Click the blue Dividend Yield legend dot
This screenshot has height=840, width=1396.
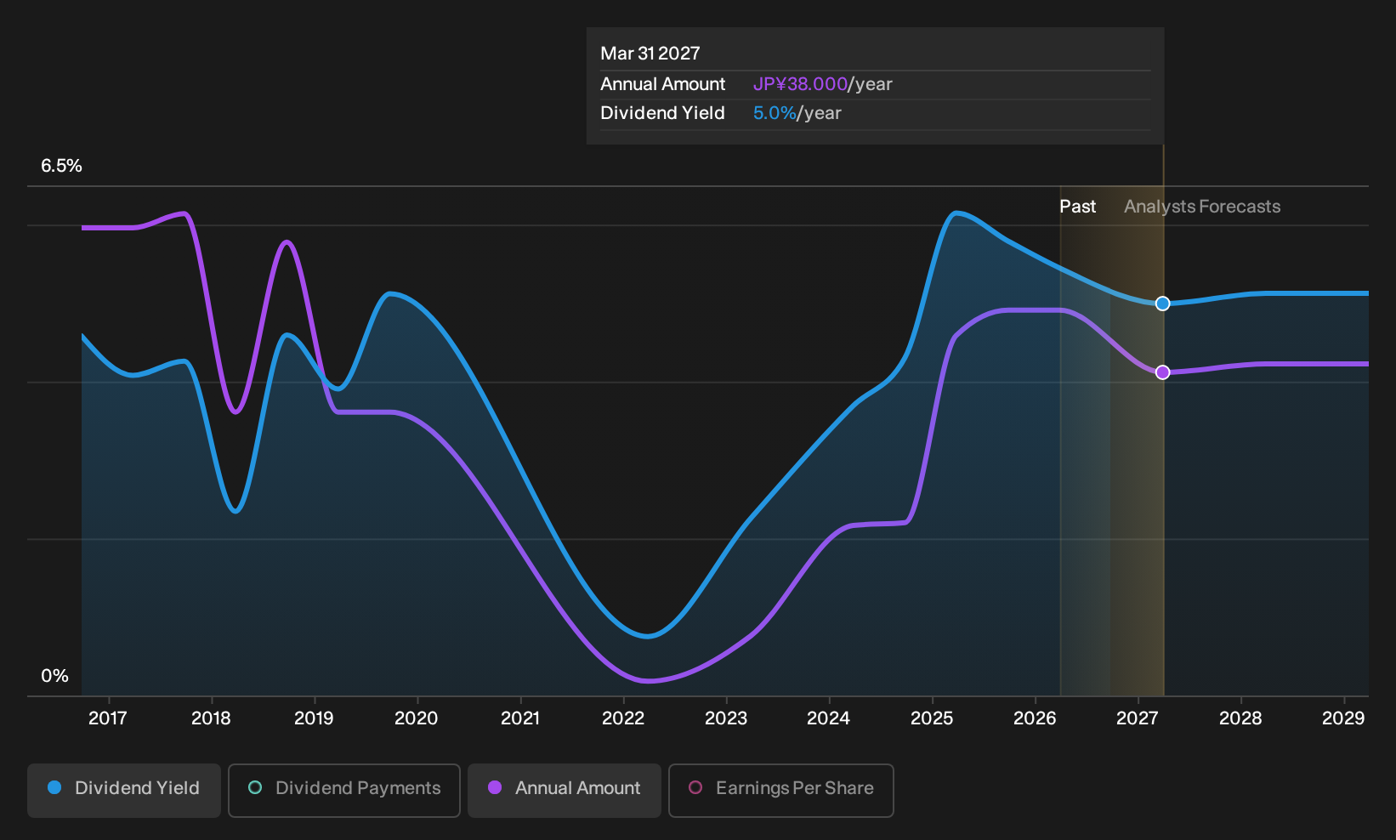pyautogui.click(x=54, y=787)
